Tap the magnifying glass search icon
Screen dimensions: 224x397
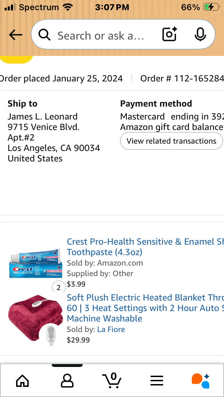pos(45,35)
